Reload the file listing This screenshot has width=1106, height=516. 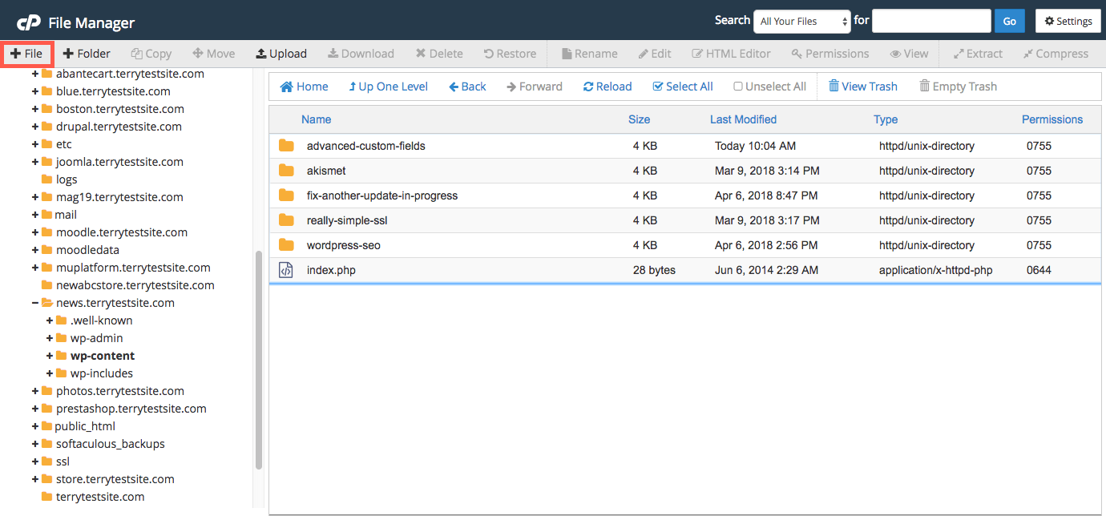point(607,87)
